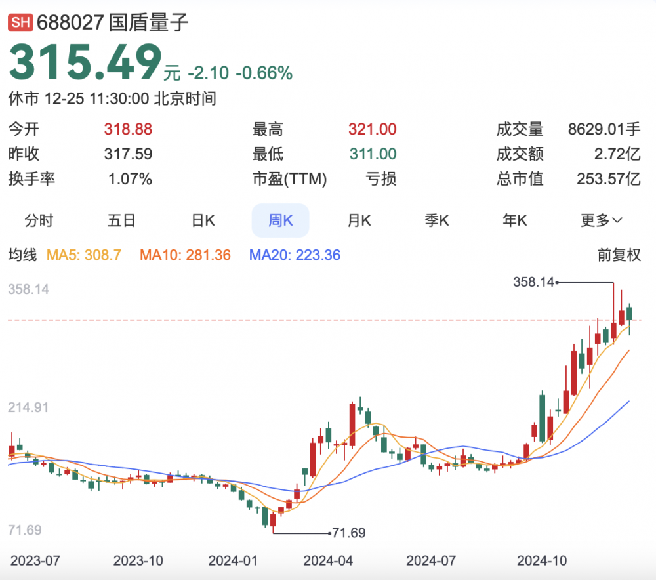Screen dimensions: 656x580
Task: Click the MA20: 223.36 legend
Action: pos(295,255)
